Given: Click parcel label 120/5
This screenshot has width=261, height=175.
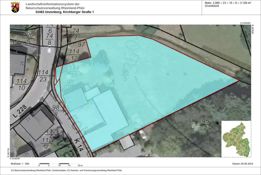Looking at the screenshot, I should pos(28,38).
